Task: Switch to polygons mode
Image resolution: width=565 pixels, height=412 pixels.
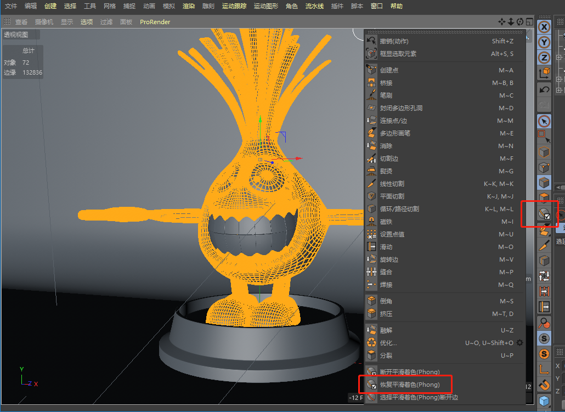Action: click(544, 197)
